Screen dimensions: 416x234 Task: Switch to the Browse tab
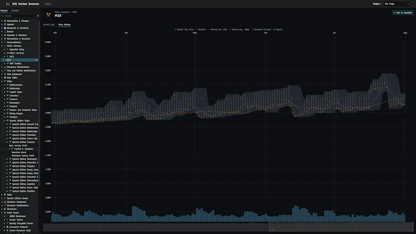click(4, 11)
